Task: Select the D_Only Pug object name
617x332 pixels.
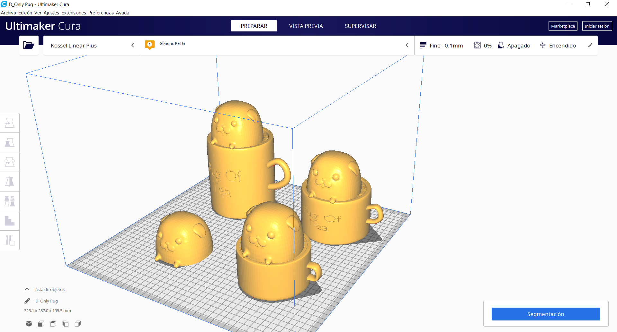Action: tap(47, 301)
